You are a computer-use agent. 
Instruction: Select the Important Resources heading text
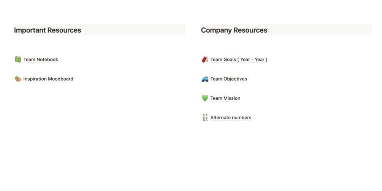48,30
